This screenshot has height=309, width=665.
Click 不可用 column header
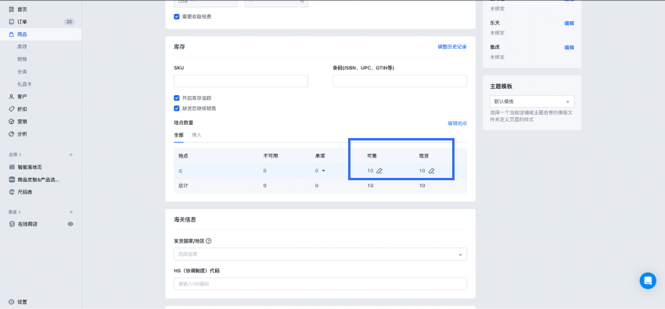pos(271,156)
